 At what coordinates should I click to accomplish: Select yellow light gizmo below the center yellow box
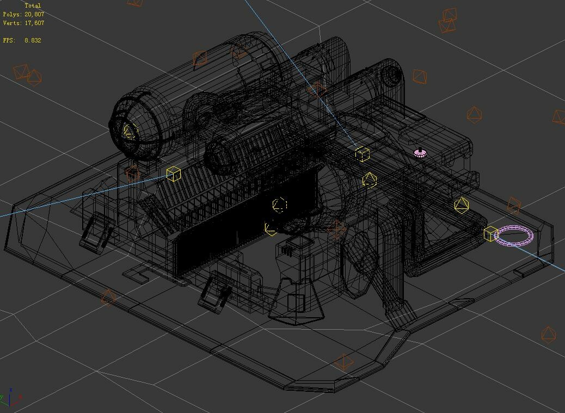(x=369, y=180)
